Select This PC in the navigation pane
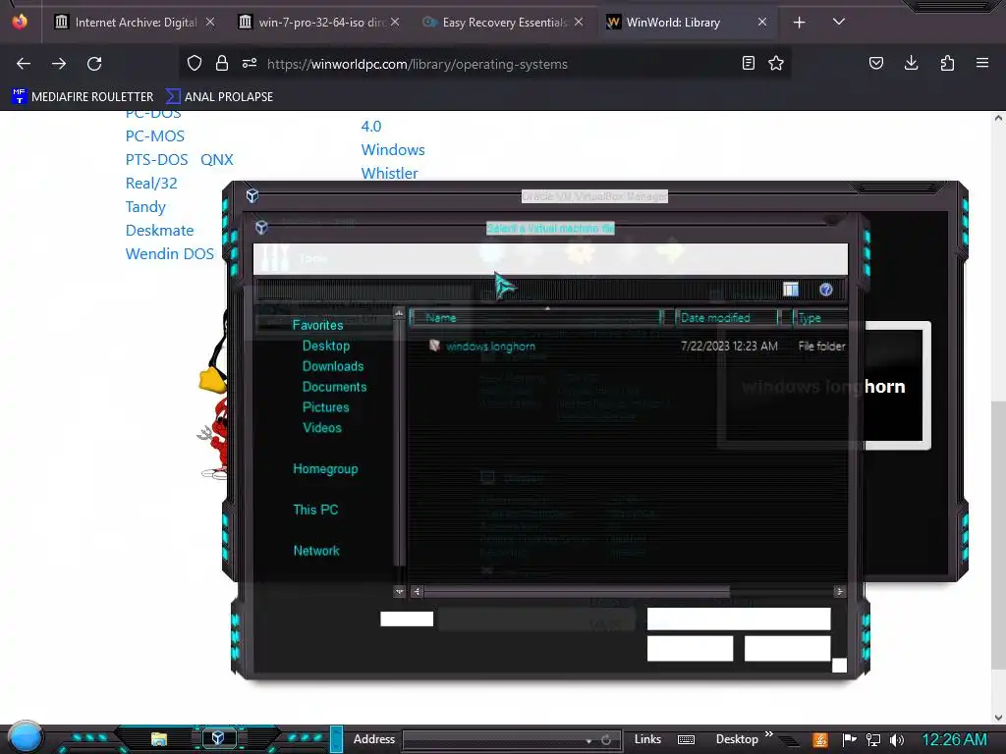The width and height of the screenshot is (1006, 754). 315,510
